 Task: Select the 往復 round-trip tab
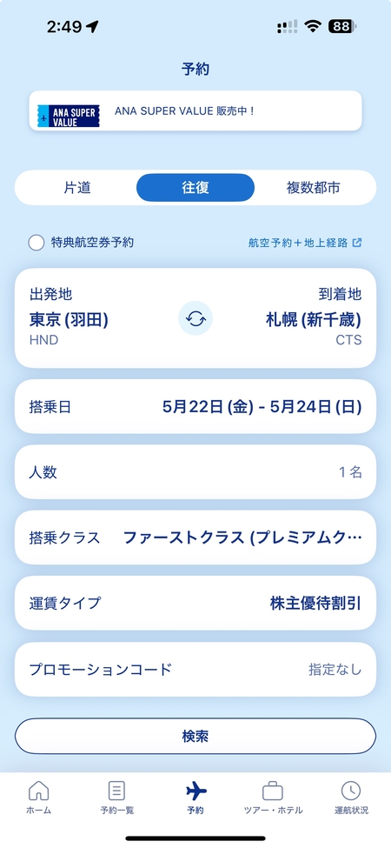[x=195, y=188]
